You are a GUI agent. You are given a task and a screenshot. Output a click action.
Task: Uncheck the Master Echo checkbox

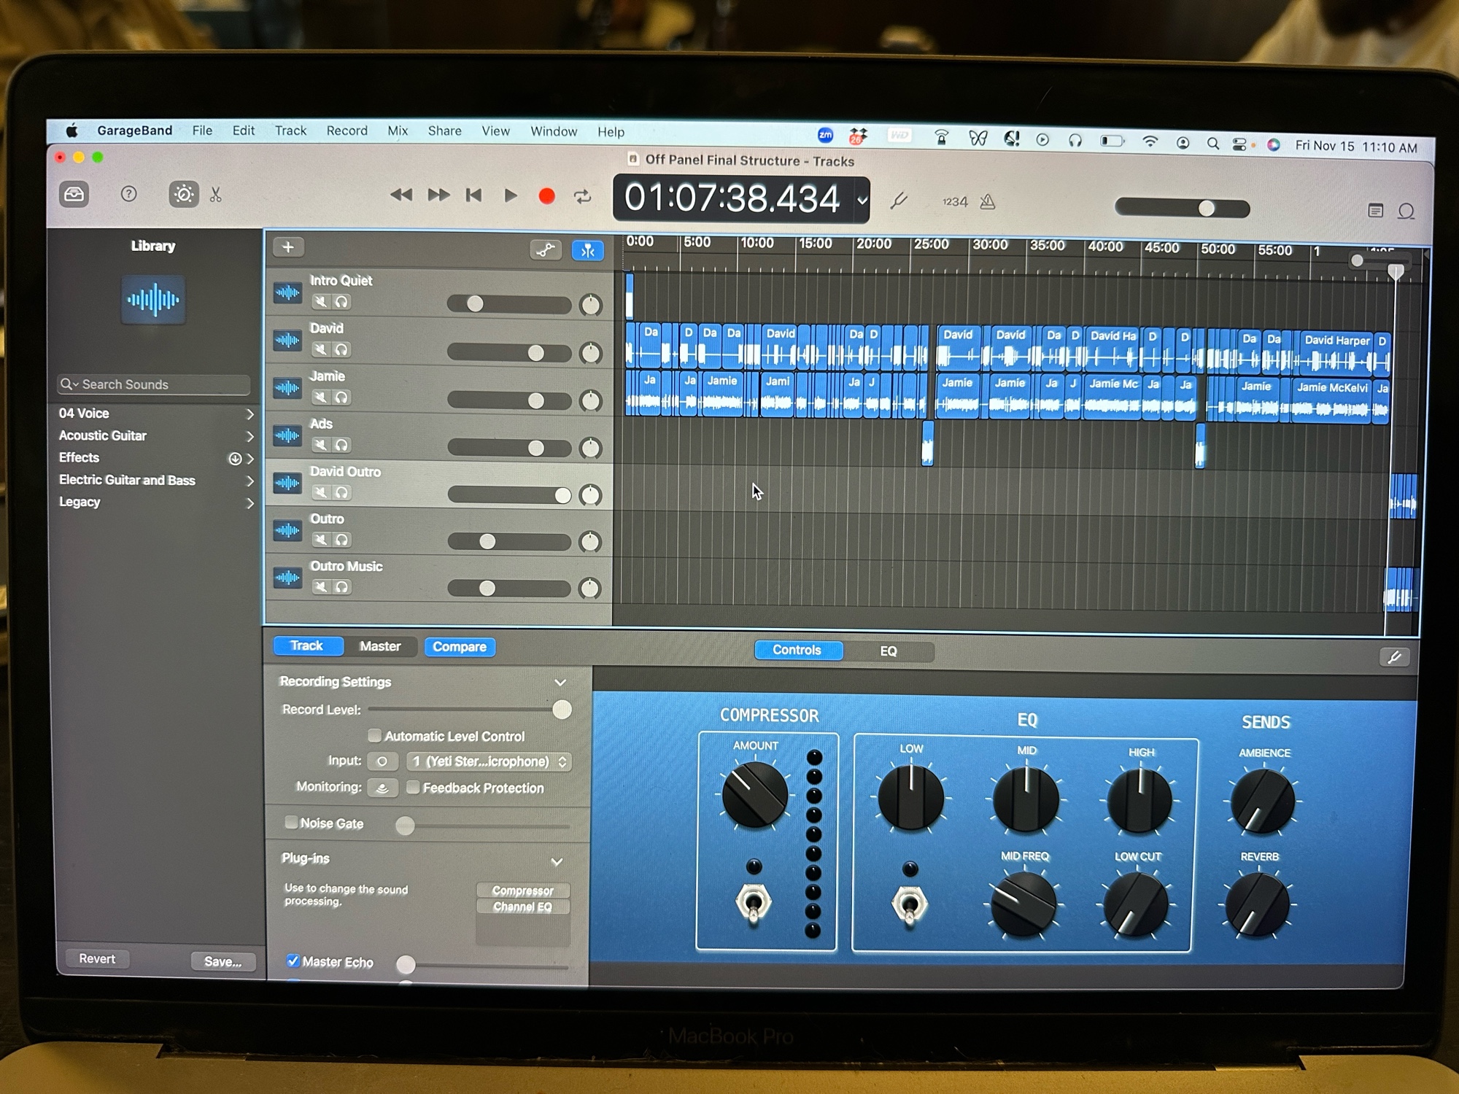point(293,961)
